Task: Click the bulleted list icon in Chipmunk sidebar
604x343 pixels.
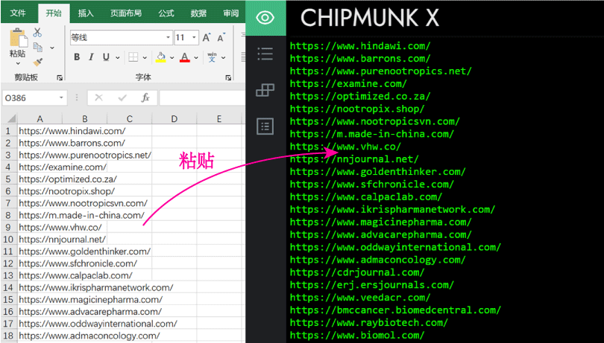Action: [x=265, y=54]
